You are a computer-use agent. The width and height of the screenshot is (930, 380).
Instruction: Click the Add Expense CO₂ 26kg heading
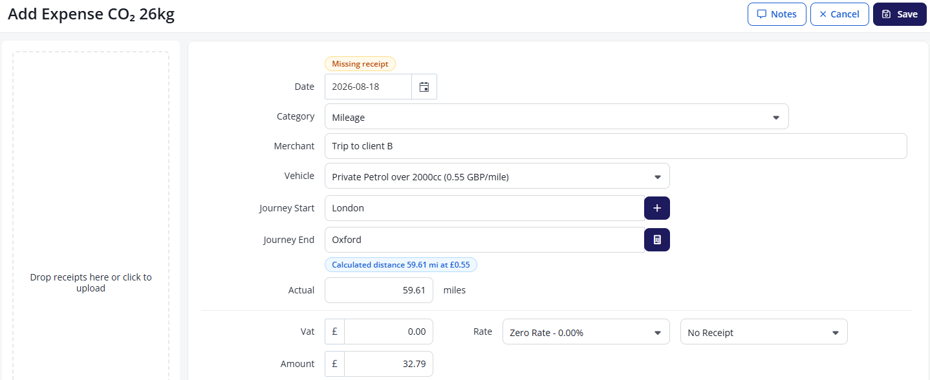coord(91,14)
